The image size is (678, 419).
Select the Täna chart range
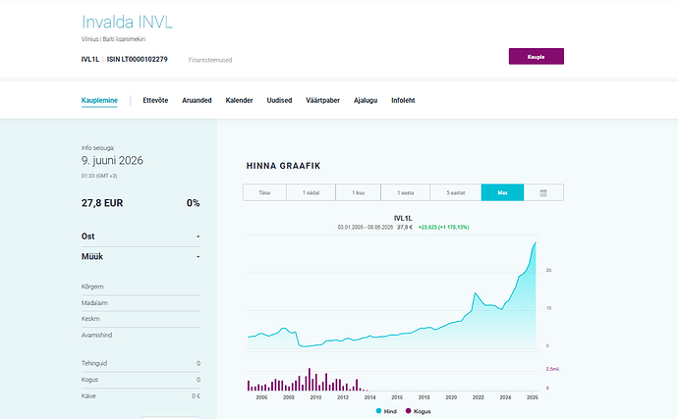coord(264,192)
